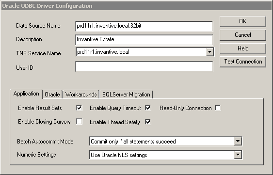Switch to SQLServer Migration tab

point(126,95)
